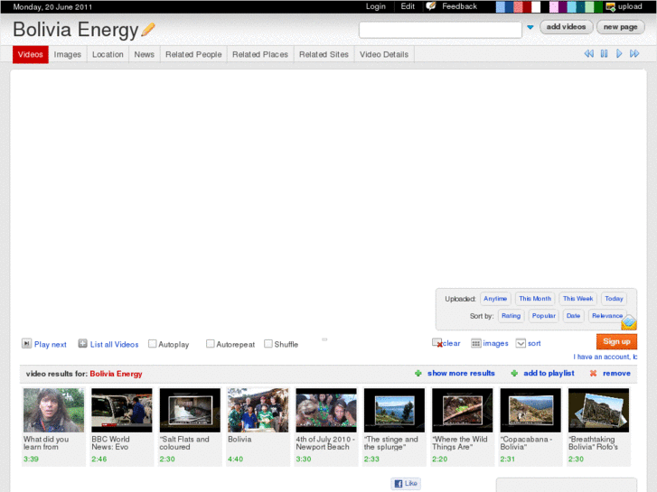Image resolution: width=657 pixels, height=492 pixels.
Task: Skip to next video with fast-forward control
Action: pos(634,53)
